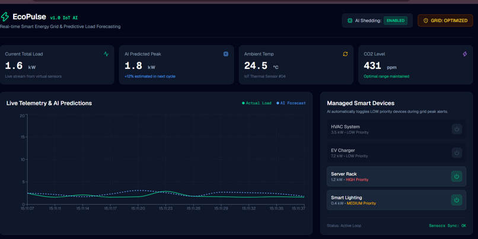
Task: Click the 'Managed Smart Devices' heading
Action: [361, 103]
